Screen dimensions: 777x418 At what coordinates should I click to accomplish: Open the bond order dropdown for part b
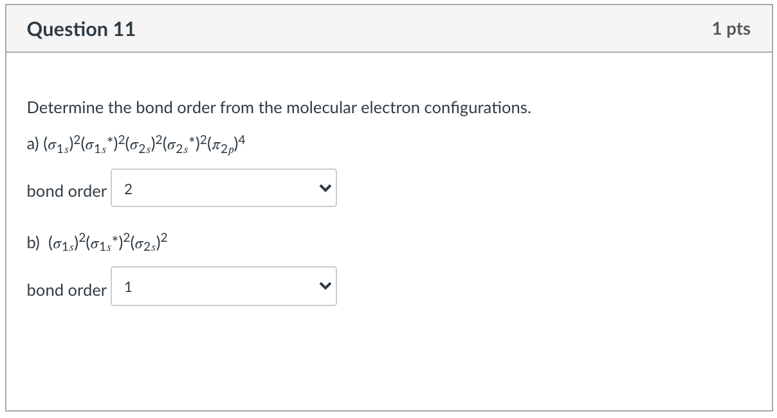223,287
